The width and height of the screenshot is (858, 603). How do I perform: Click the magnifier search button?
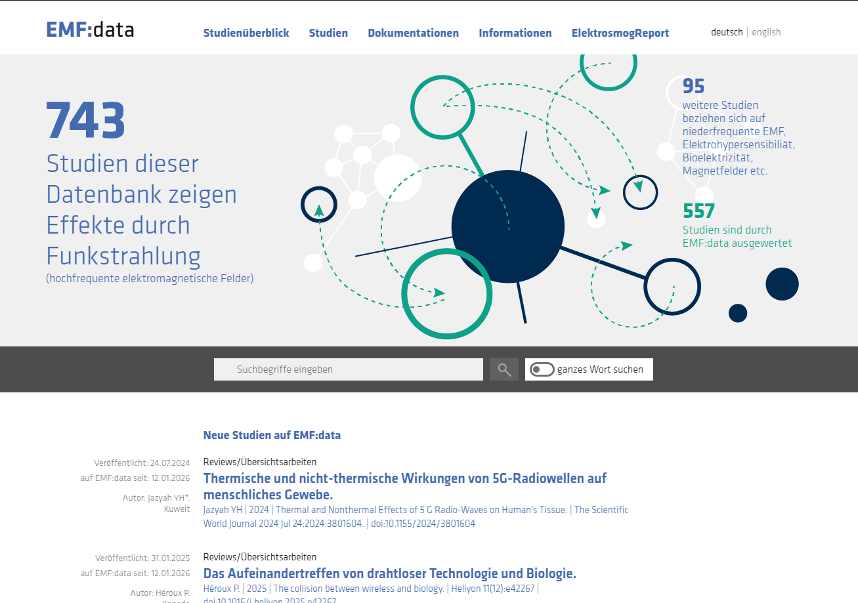[x=504, y=369]
